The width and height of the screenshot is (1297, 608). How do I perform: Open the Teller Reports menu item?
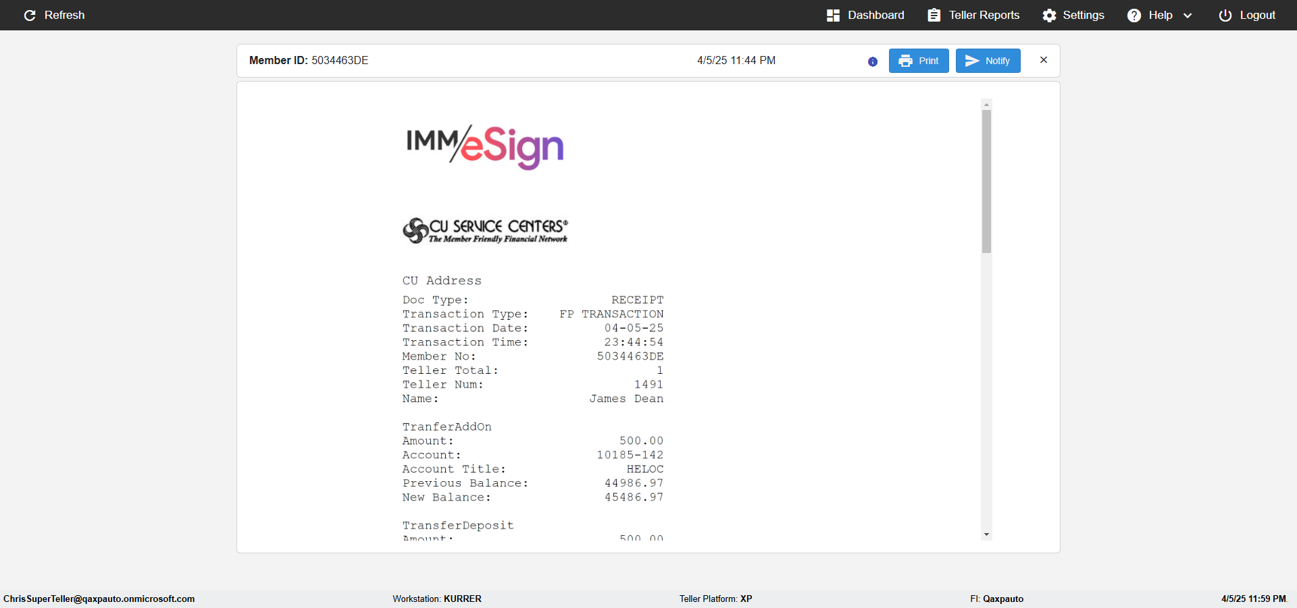tap(973, 15)
